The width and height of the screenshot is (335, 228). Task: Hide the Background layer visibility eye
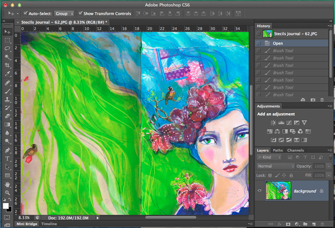[x=260, y=190]
